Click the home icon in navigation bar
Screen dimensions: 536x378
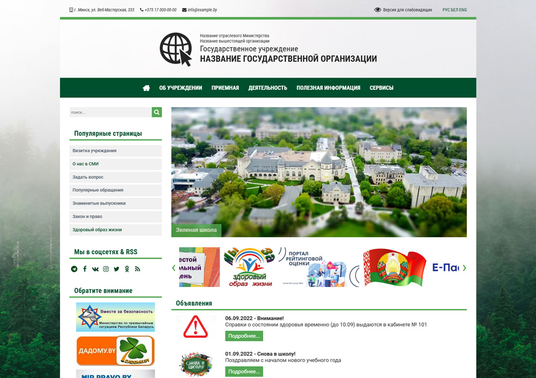146,88
